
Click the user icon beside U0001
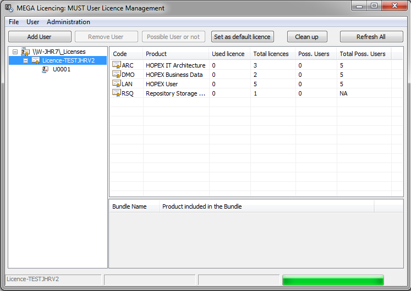pyautogui.click(x=46, y=70)
